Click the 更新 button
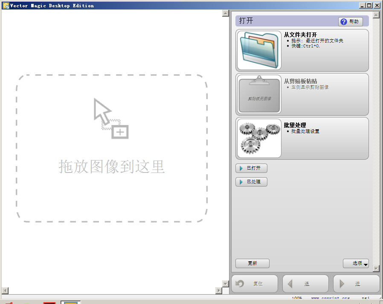 pos(252,263)
